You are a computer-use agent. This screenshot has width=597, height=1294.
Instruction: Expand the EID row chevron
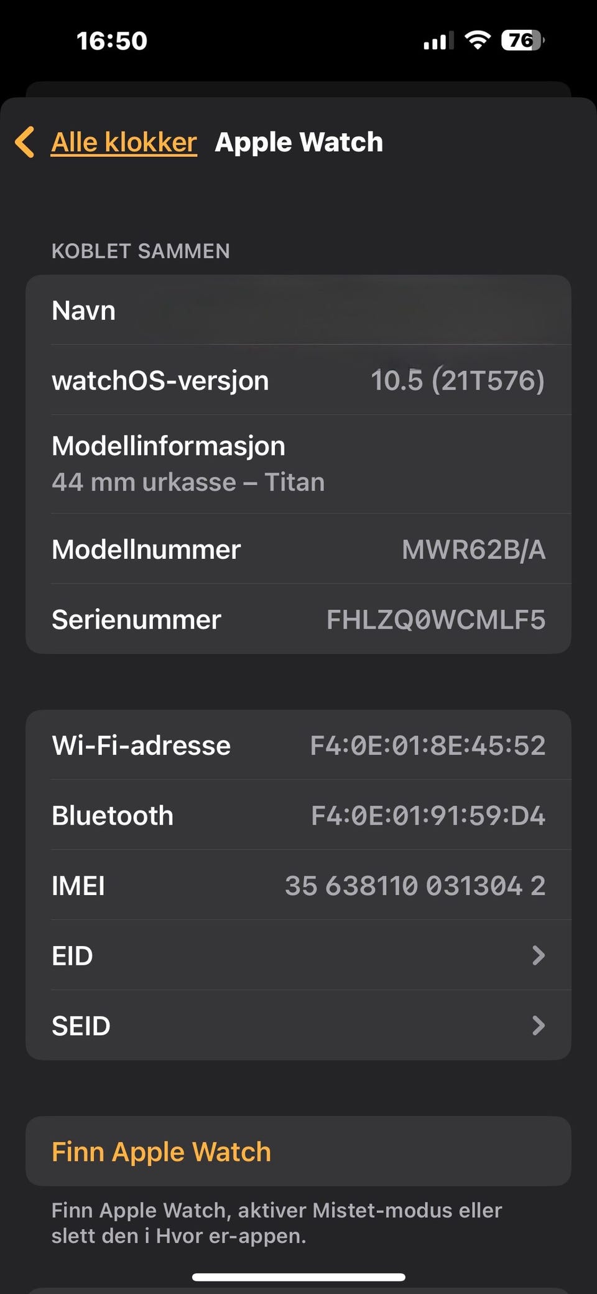pyautogui.click(x=539, y=955)
